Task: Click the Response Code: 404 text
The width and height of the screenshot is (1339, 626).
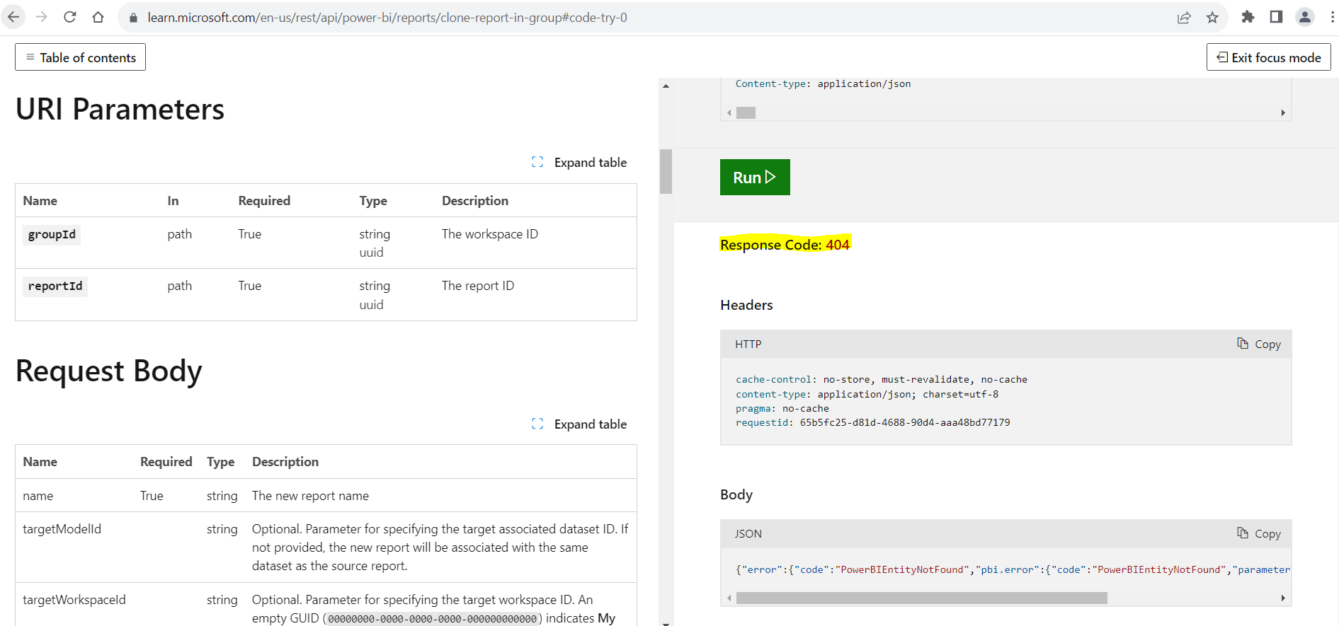Action: (x=785, y=244)
